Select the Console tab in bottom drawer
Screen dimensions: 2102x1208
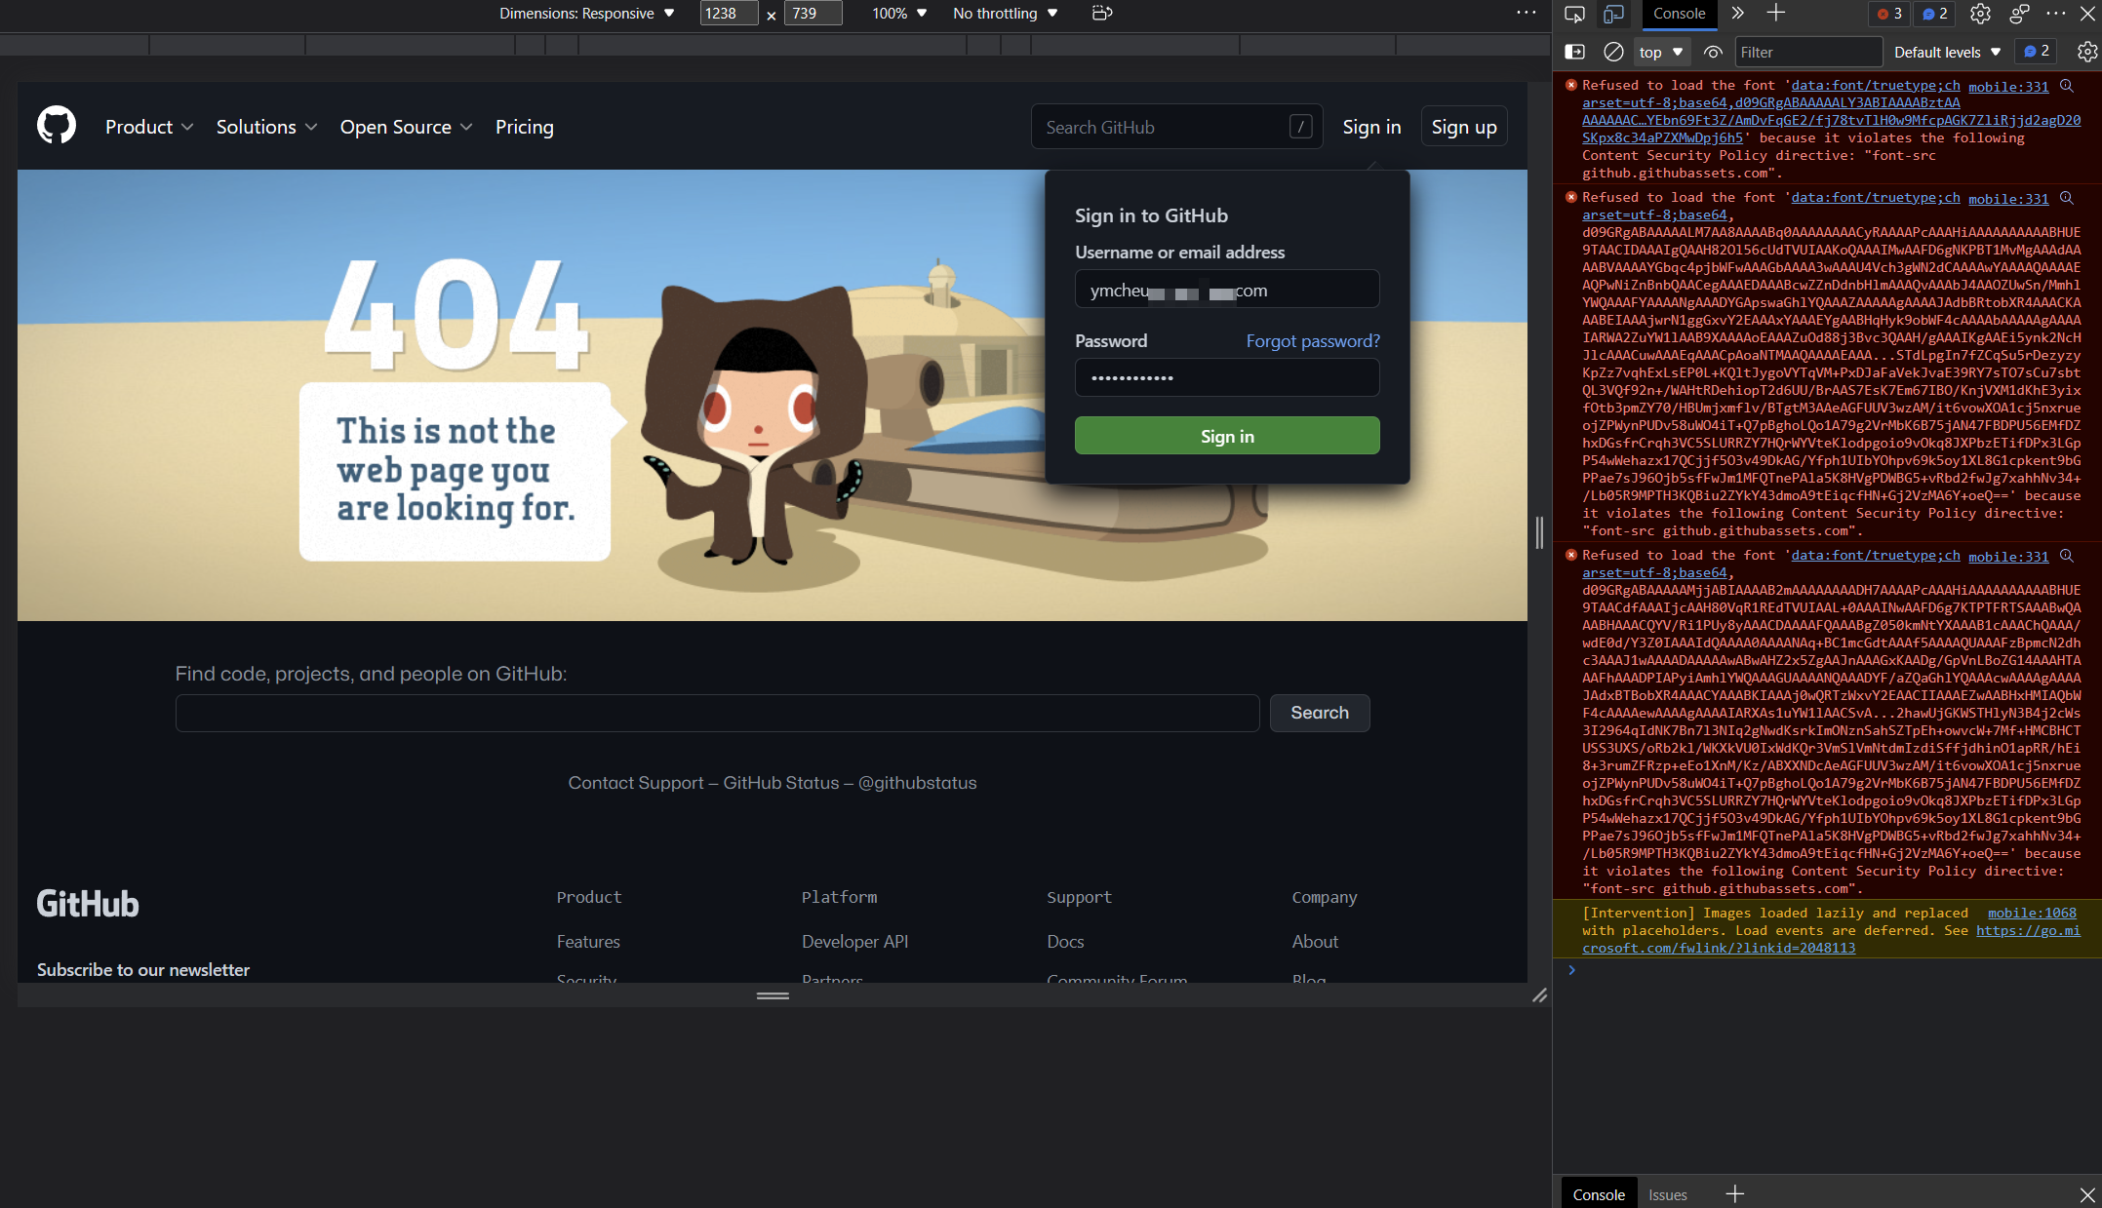pyautogui.click(x=1599, y=1194)
